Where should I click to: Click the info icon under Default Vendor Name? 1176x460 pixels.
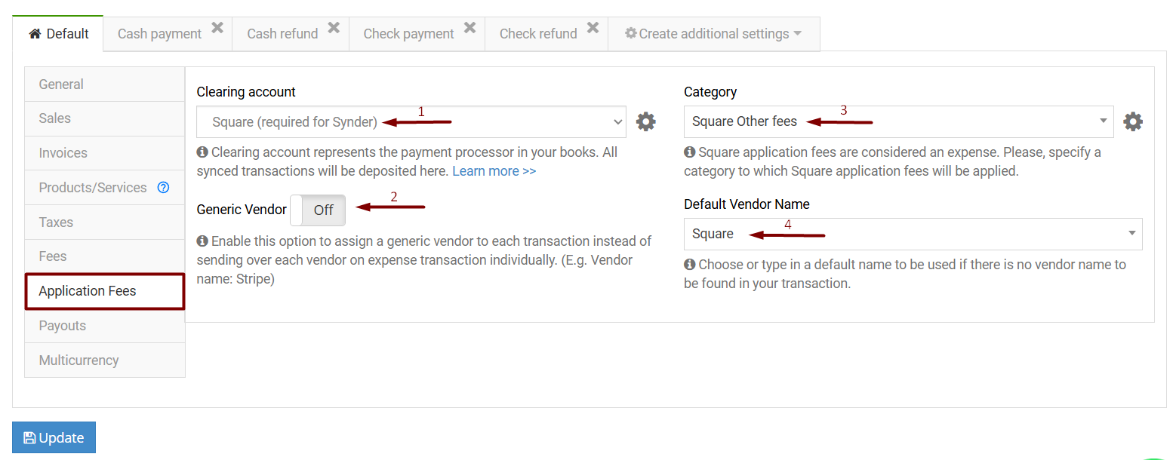689,264
